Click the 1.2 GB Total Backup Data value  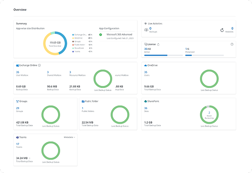tap(148, 123)
